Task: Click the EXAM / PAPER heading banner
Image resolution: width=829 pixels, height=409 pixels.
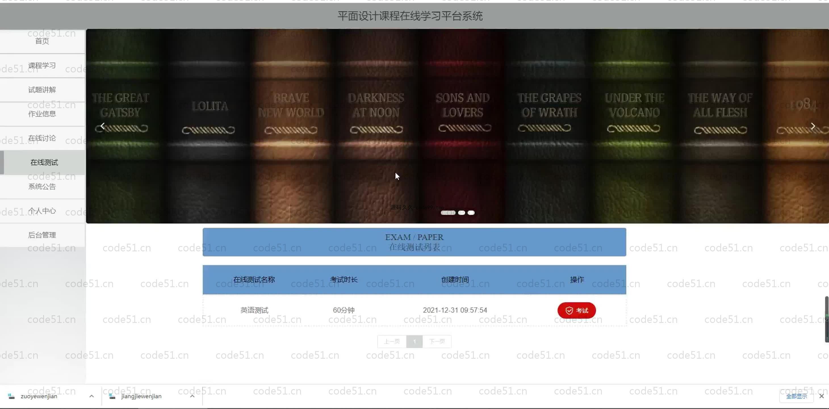Action: tap(414, 242)
